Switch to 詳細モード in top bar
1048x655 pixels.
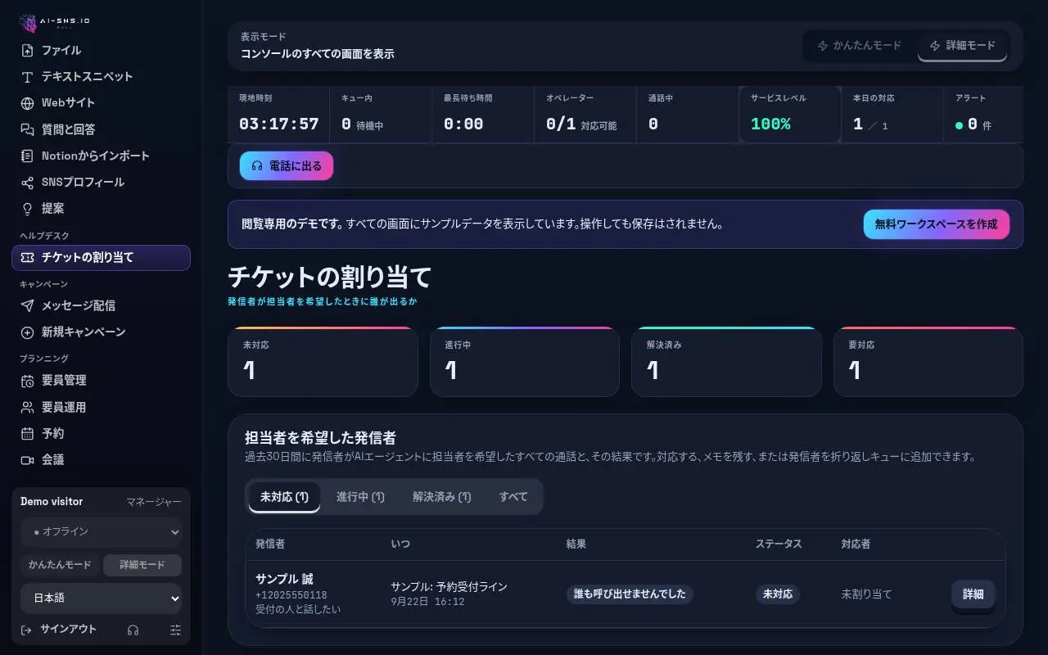click(962, 46)
